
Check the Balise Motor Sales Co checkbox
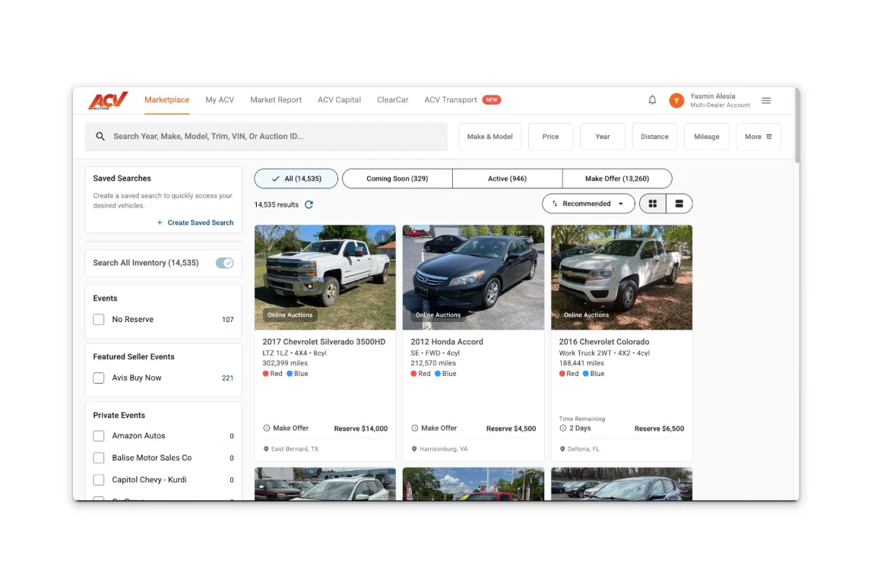click(99, 457)
